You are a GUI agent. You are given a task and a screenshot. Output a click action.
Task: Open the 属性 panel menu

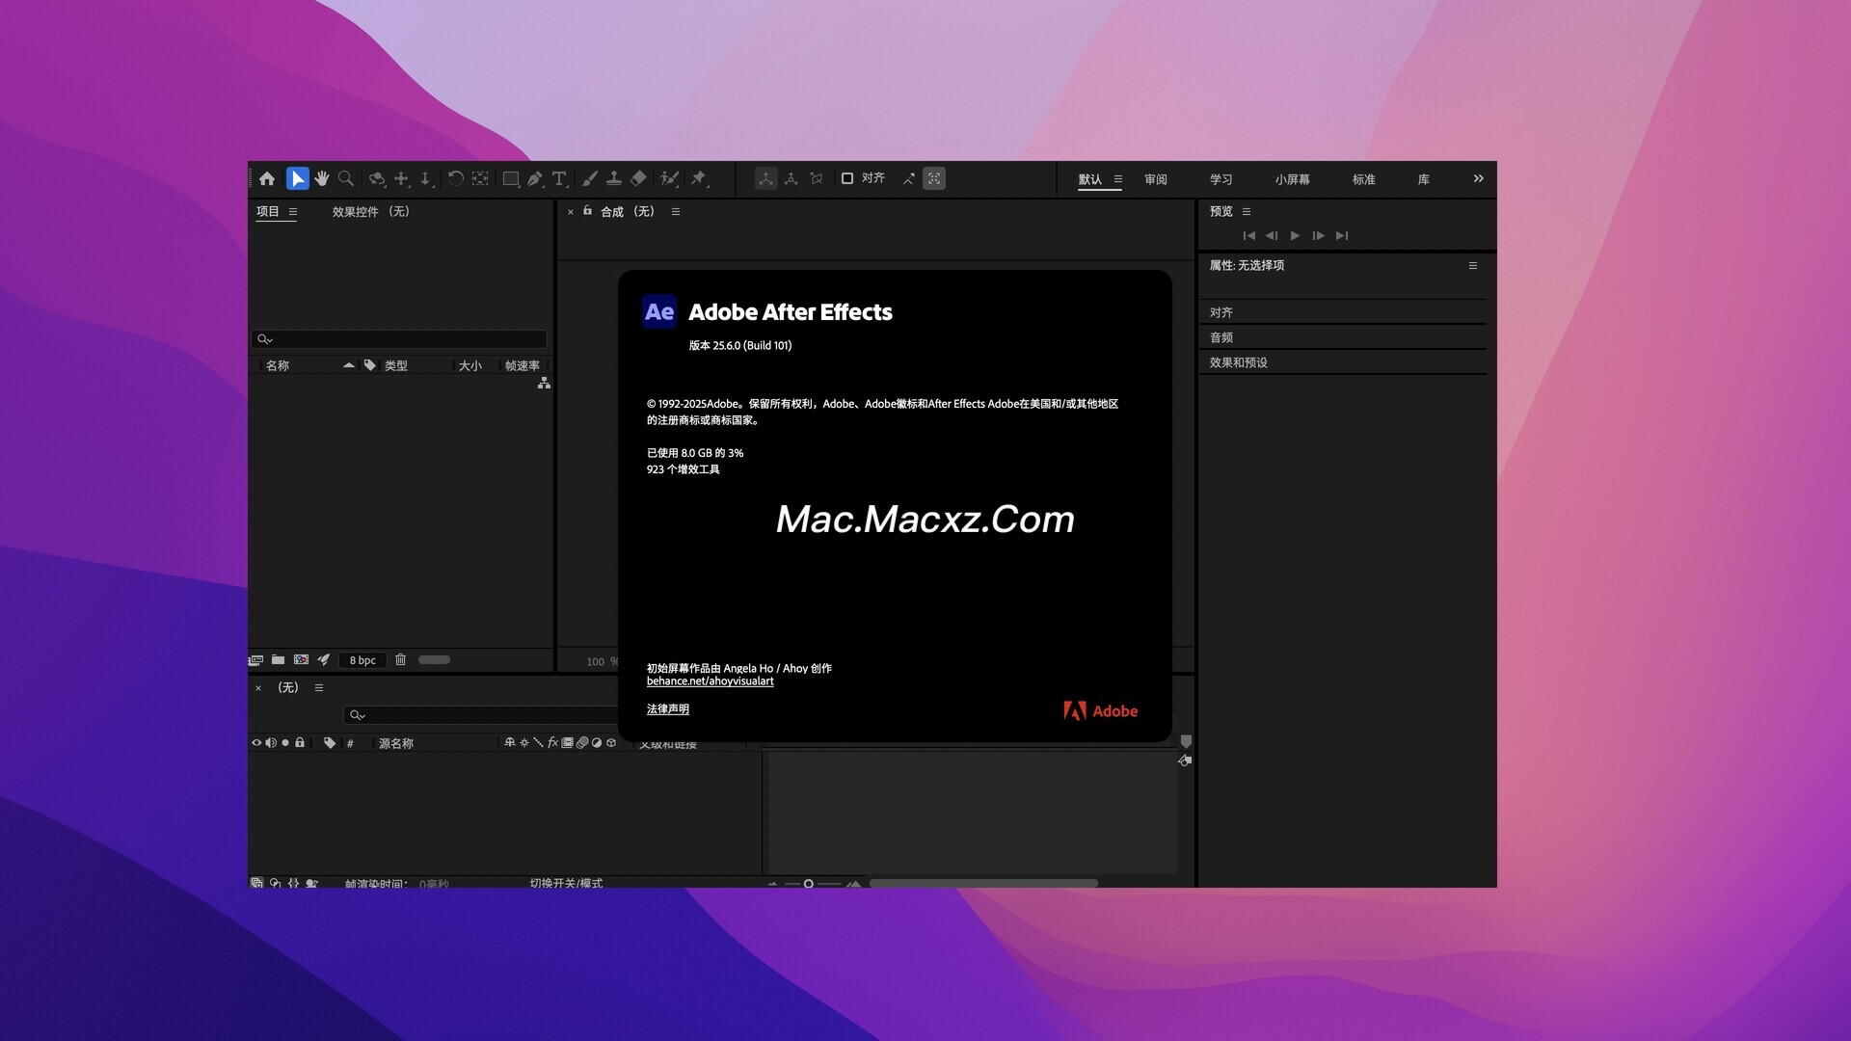pos(1472,266)
